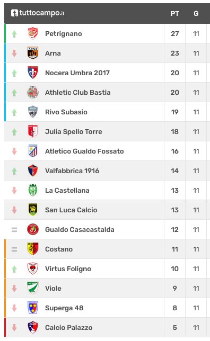Select the Valfabbrica 1916 crest
Image resolution: width=210 pixels, height=341 pixels.
tap(33, 170)
